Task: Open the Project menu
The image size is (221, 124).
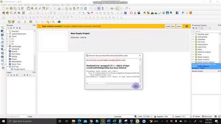Action: click(x=4, y=5)
